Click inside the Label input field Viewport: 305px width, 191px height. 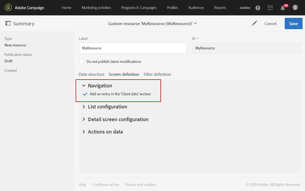pyautogui.click(x=133, y=48)
